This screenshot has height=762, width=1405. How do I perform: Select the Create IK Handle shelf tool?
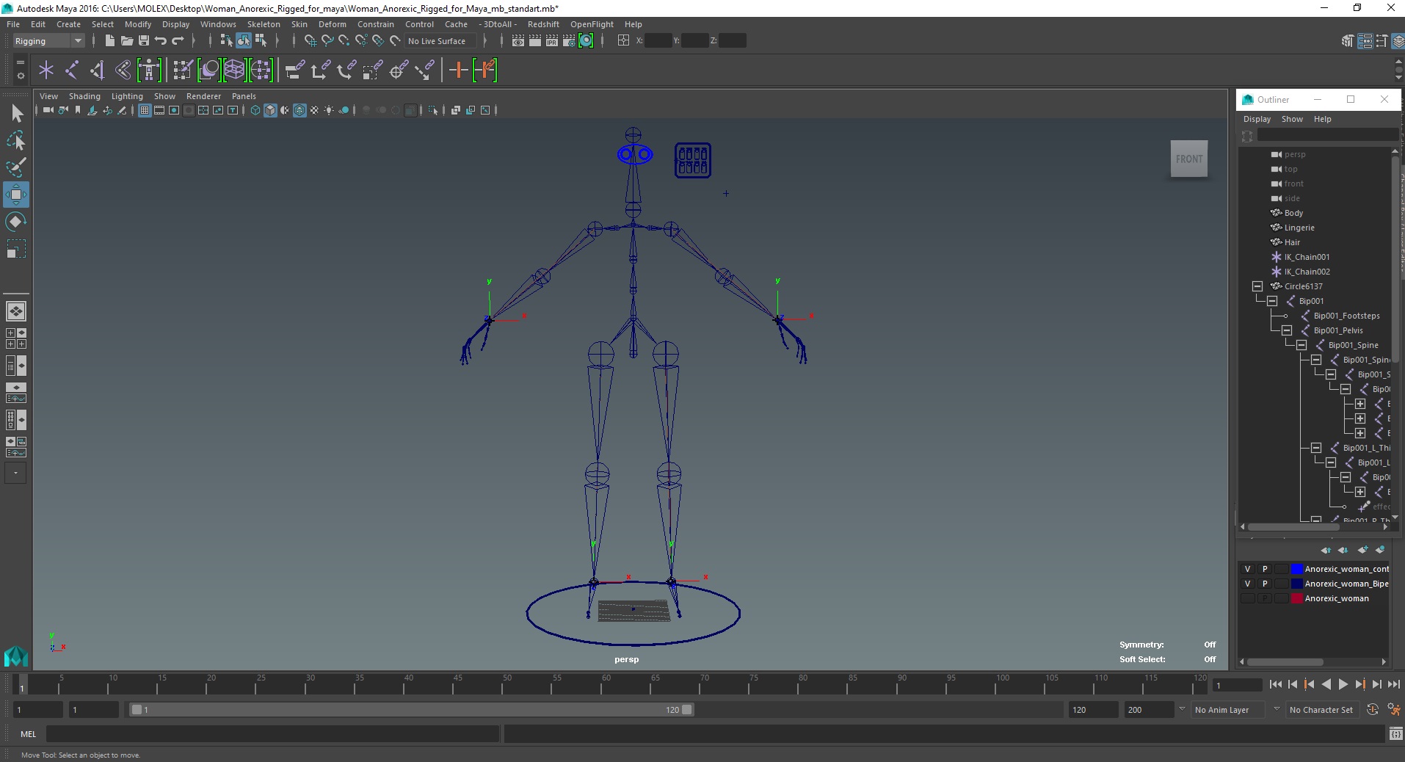[98, 70]
